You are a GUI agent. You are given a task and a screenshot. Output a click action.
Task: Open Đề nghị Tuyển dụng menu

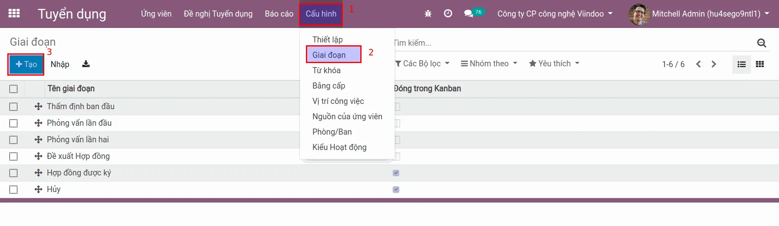coord(218,14)
